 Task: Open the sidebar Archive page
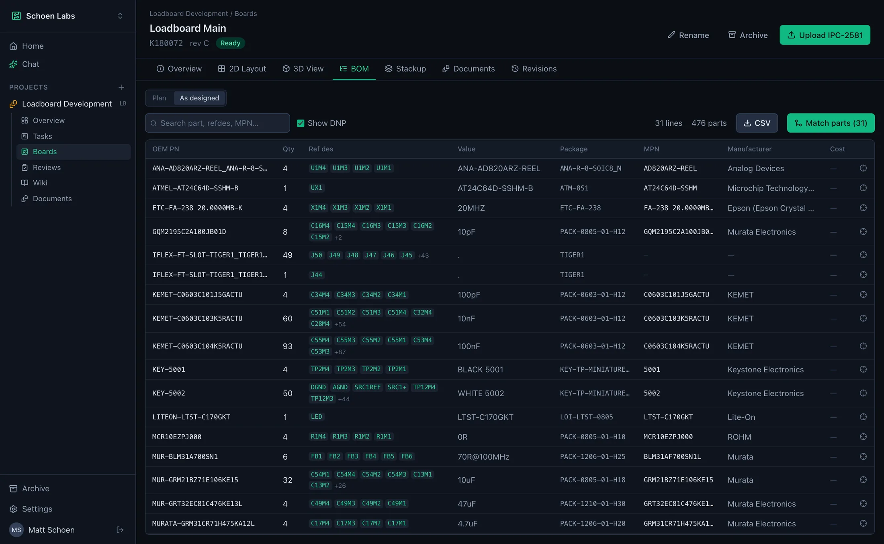click(35, 488)
